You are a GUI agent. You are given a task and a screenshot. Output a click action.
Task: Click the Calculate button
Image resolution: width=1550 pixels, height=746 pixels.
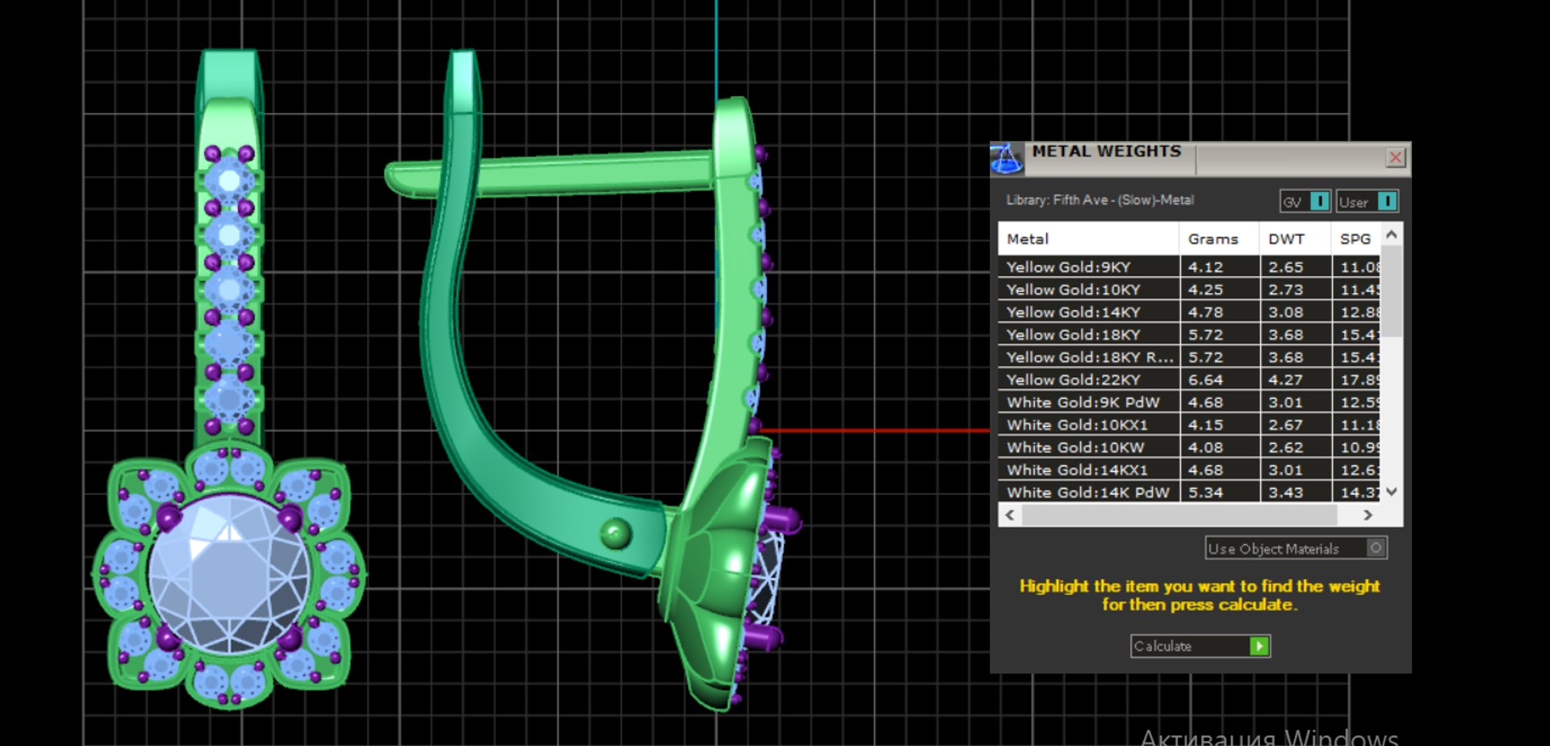tap(1200, 646)
